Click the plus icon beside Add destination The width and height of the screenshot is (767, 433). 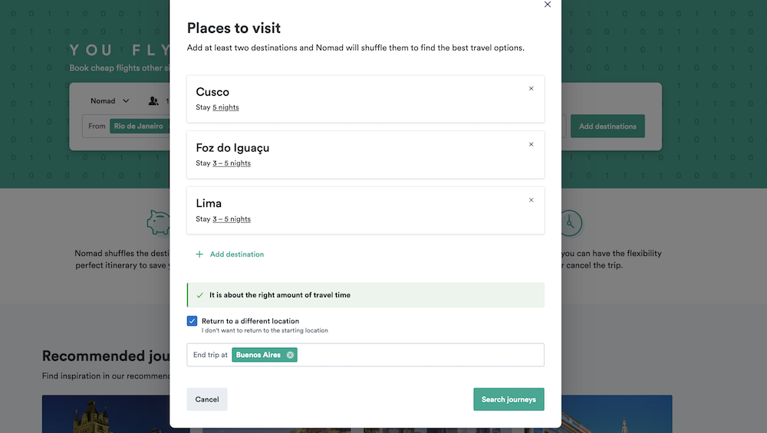point(199,254)
